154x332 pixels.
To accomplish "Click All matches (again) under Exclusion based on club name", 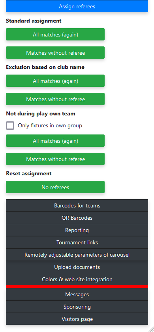I will [55, 81].
